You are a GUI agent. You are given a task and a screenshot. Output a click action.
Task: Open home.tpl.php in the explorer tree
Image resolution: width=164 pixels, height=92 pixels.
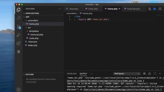[x=43, y=35]
